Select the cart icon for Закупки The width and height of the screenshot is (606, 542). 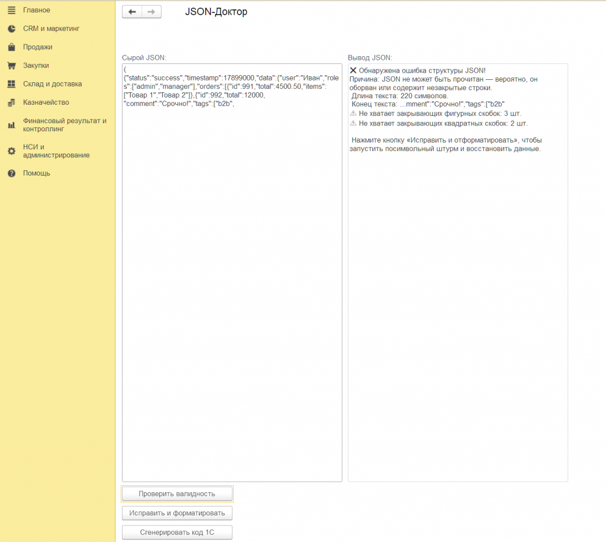coord(12,66)
